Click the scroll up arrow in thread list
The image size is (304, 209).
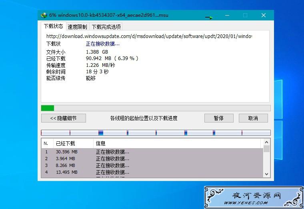266,142
